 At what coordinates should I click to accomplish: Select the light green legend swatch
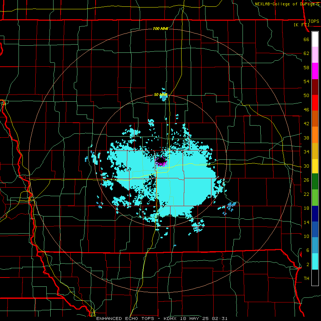click(315, 198)
